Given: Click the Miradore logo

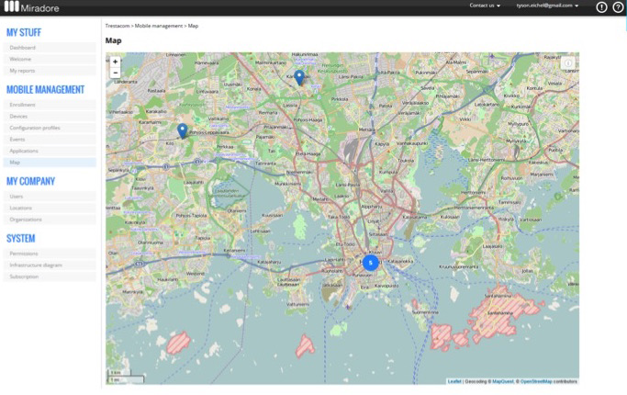Looking at the screenshot, I should (31, 6).
